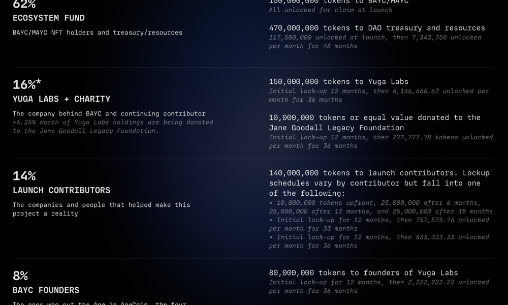
Task: Select the "277,777.78 tokens unlocked" schedule note
Action: (380, 142)
